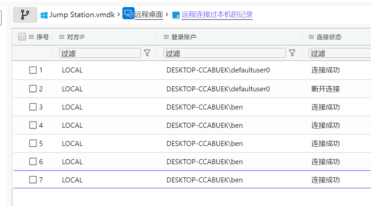This screenshot has height=206, width=371.
Task: Check the checkbox for row 3
Action: pyautogui.click(x=33, y=107)
